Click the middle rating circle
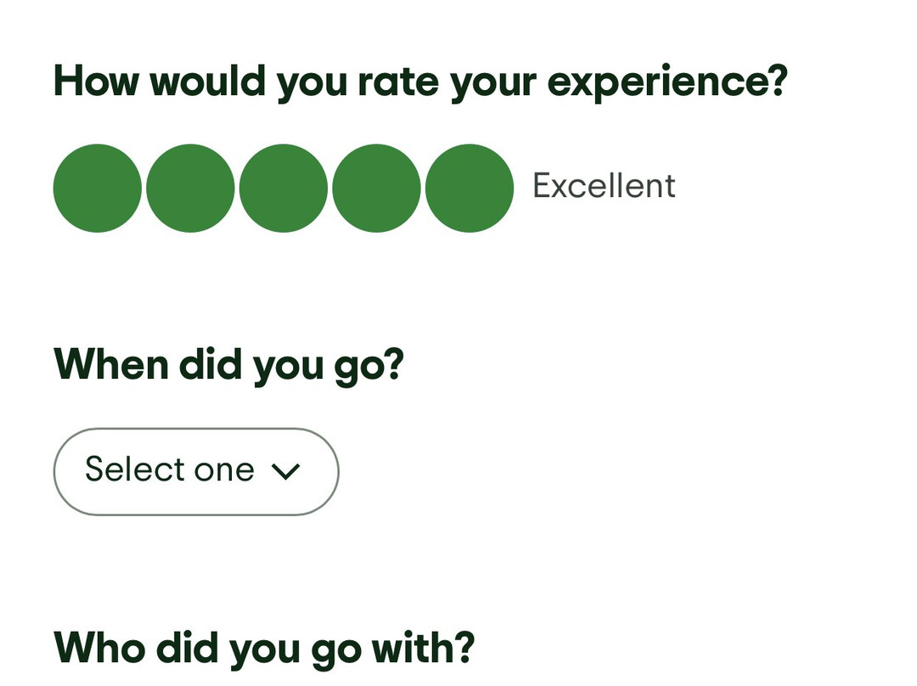 click(283, 188)
